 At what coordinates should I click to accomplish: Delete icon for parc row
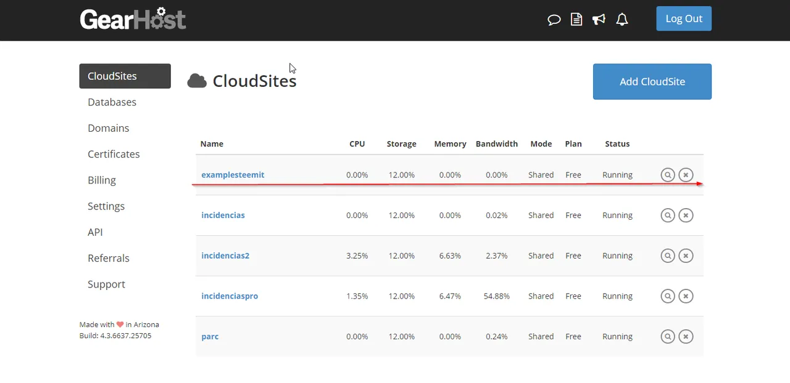(x=686, y=337)
